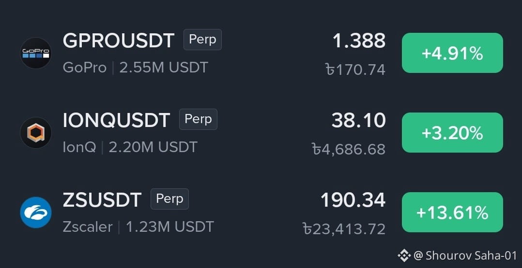The height and width of the screenshot is (268, 522).
Task: Open the ZSUSDT contract title
Action: [102, 200]
